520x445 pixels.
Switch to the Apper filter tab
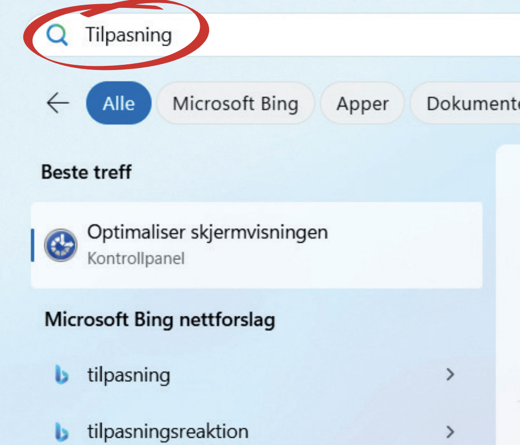(362, 103)
